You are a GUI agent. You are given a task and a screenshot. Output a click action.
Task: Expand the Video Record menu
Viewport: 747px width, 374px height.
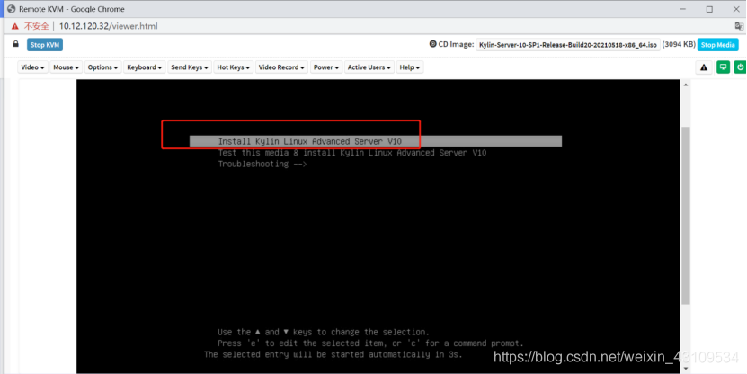point(281,67)
